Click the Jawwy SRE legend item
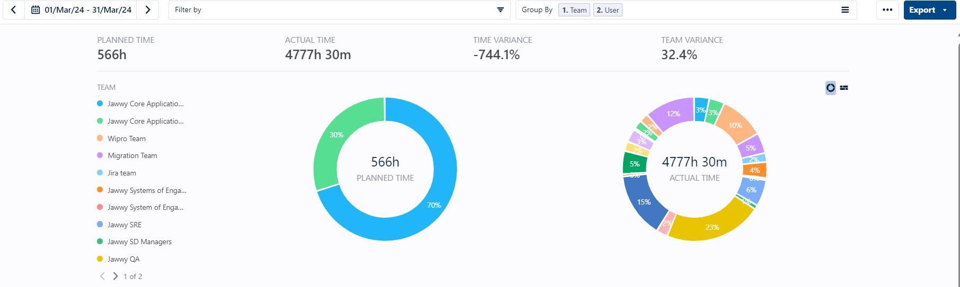This screenshot has width=960, height=287. (124, 225)
